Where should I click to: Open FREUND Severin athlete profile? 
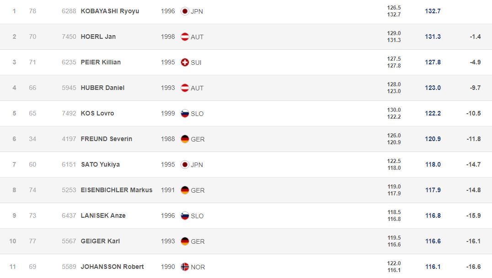pyautogui.click(x=107, y=139)
